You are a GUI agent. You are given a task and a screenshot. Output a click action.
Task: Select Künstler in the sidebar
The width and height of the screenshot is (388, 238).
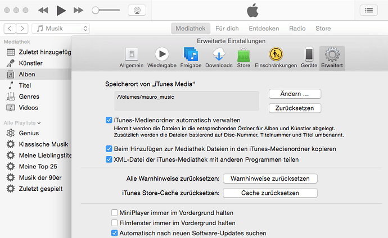(36, 63)
